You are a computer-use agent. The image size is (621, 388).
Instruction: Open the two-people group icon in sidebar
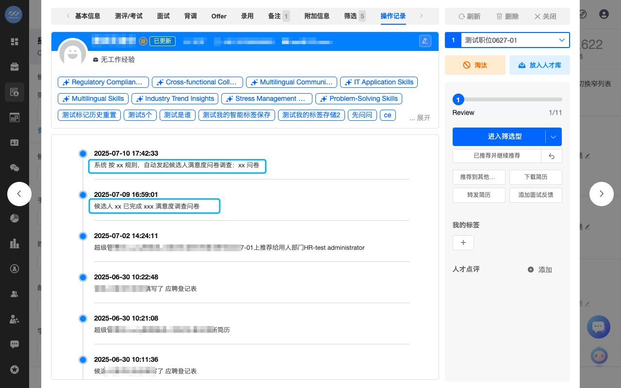15,293
